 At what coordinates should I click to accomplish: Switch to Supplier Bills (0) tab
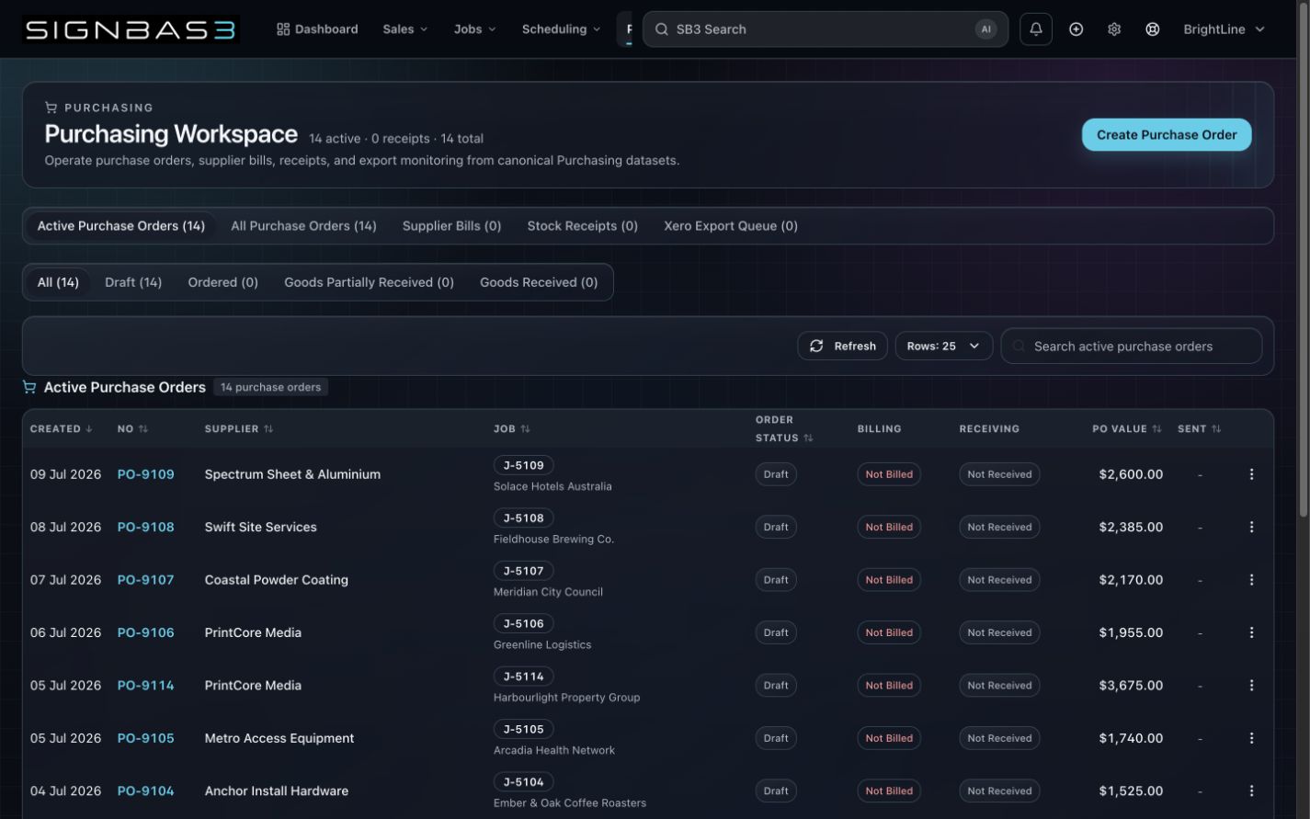click(451, 226)
